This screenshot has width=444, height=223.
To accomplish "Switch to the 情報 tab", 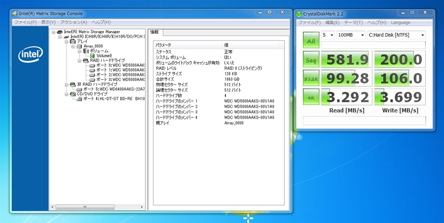I will click(x=154, y=32).
